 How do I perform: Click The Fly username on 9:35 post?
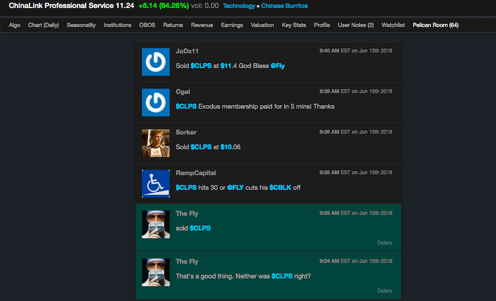[187, 213]
